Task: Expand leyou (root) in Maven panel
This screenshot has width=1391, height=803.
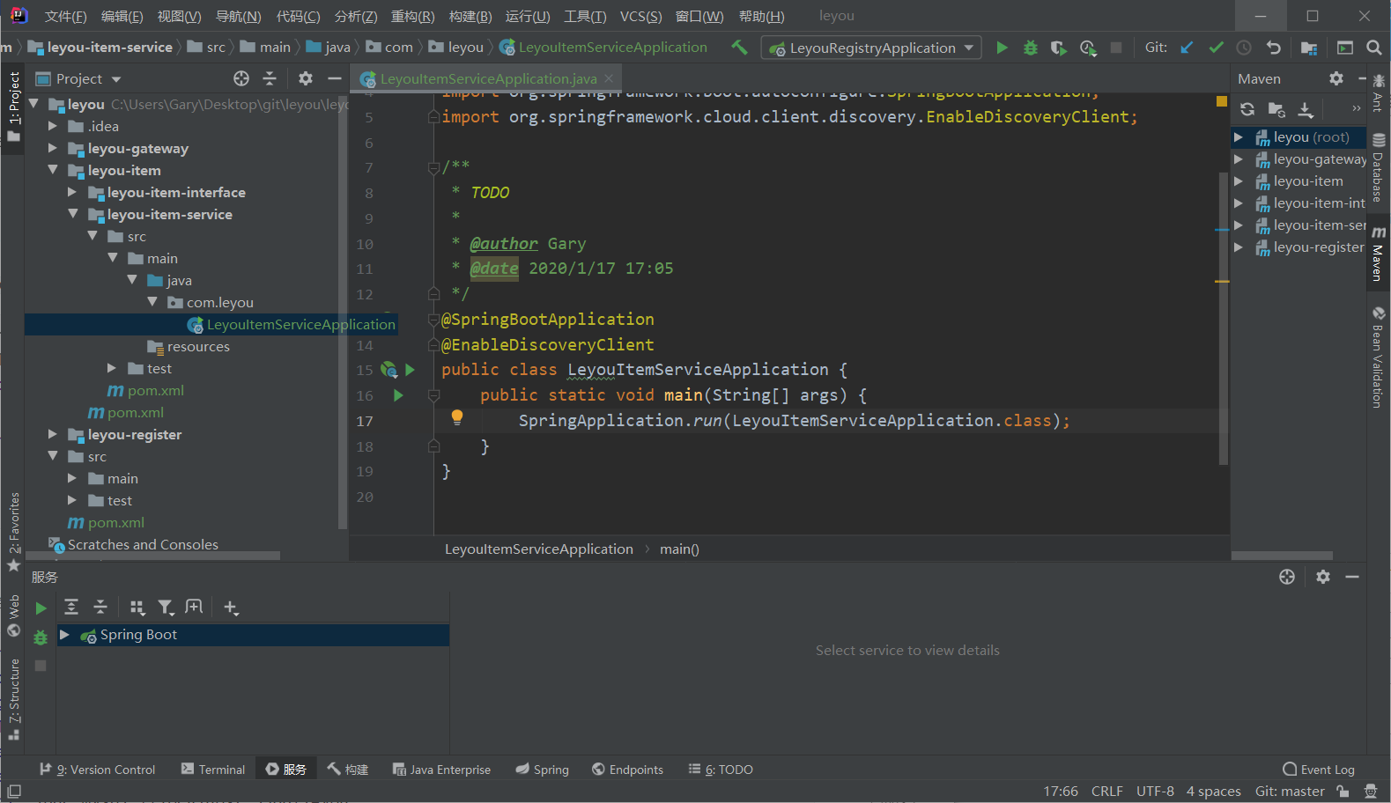Action: pyautogui.click(x=1238, y=136)
